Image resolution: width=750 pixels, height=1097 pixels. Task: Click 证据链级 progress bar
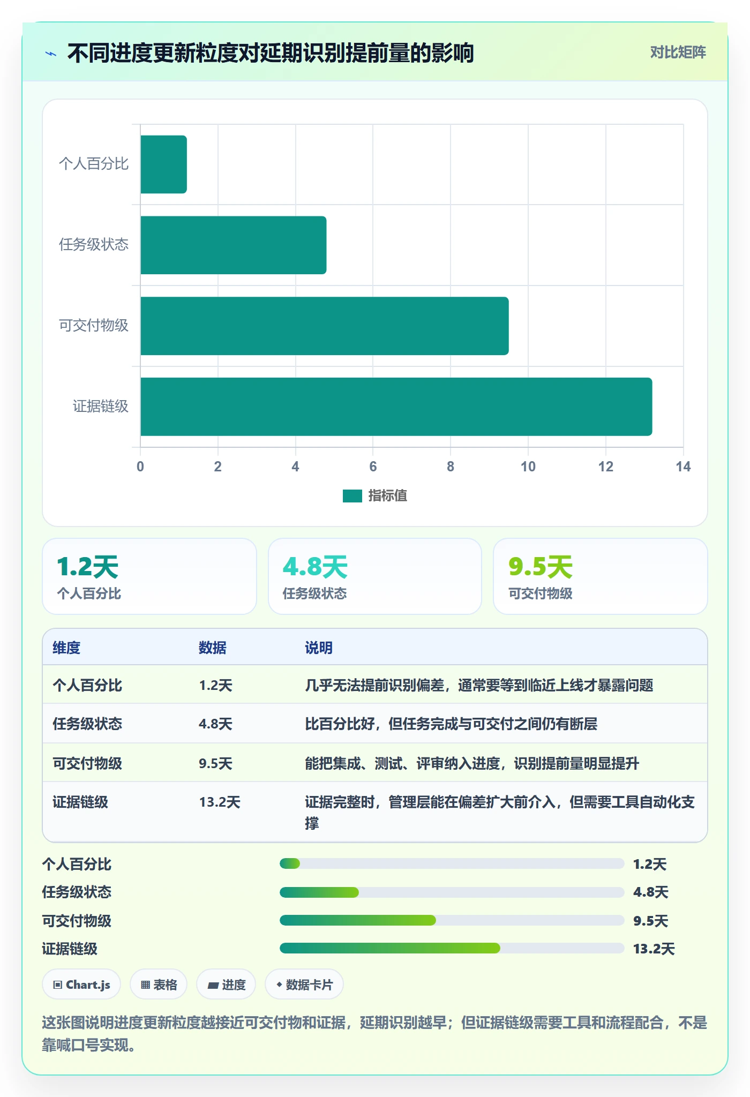(x=452, y=948)
